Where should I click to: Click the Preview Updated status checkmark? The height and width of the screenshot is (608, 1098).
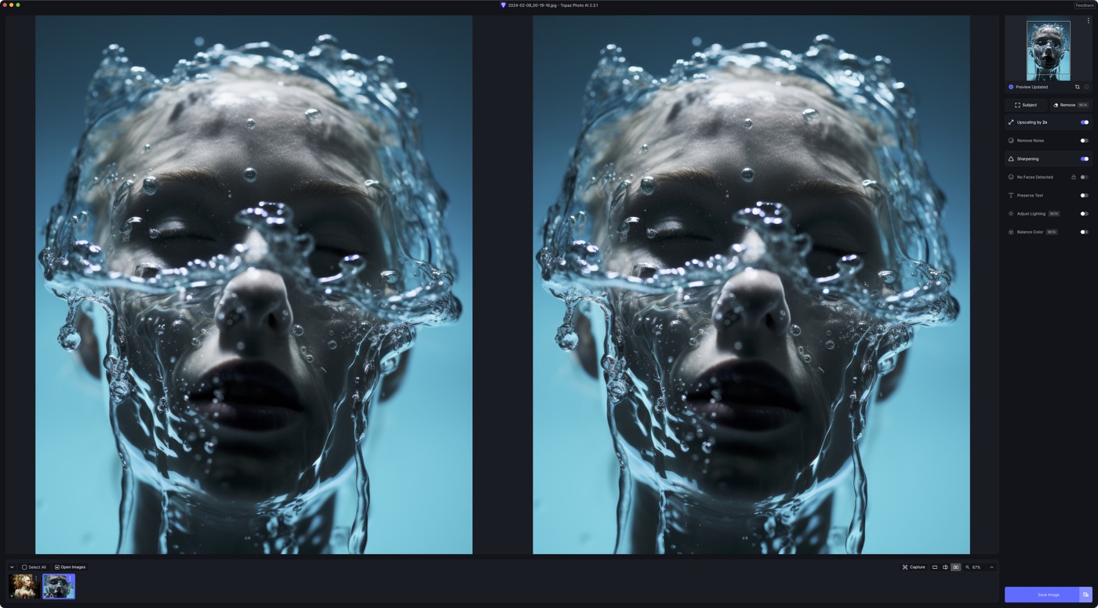[x=1011, y=87]
